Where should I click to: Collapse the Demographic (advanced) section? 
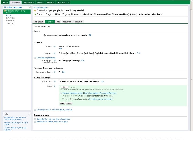[x=35, y=58]
